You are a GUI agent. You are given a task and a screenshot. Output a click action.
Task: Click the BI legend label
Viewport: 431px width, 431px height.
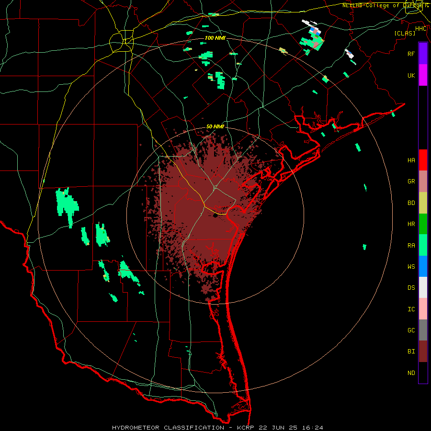[411, 352]
